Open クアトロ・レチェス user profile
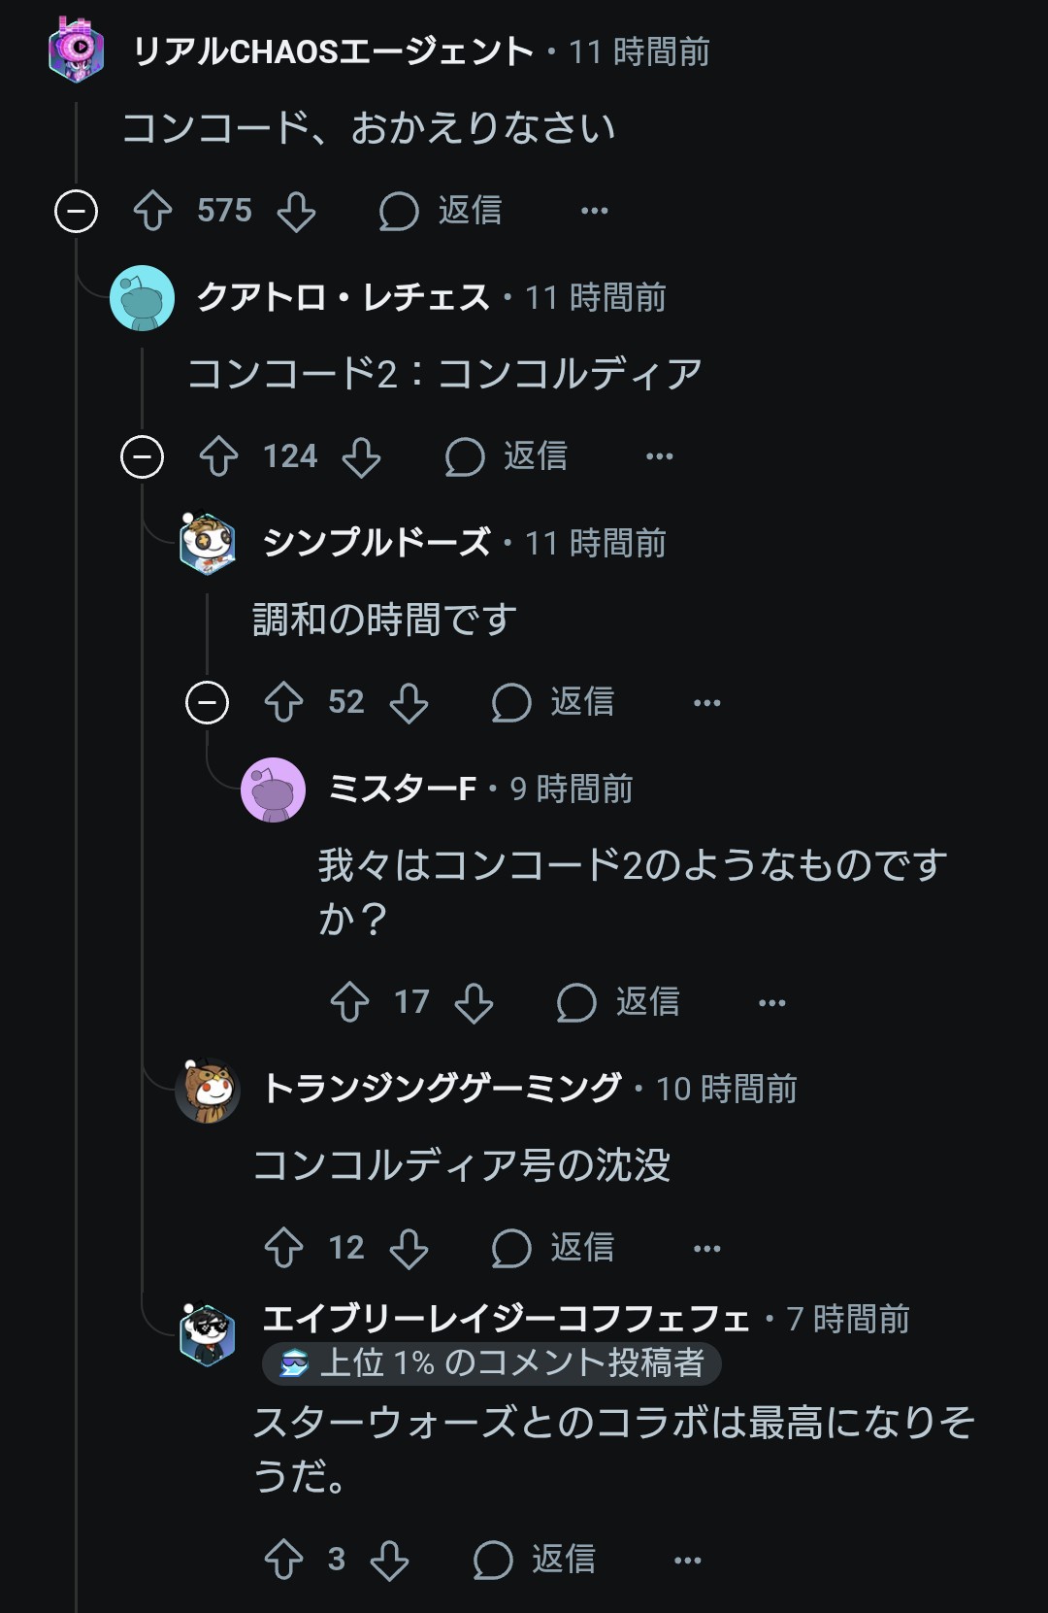Image resolution: width=1048 pixels, height=1613 pixels. point(343,297)
